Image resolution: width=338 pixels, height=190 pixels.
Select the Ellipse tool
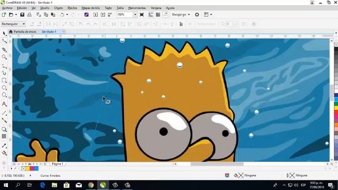point(4,88)
